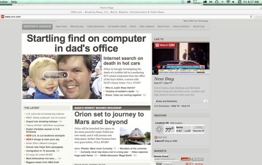Screen dimensions: 262x165
Task: Open '5 things to start your day'
Action: [x=46, y=139]
